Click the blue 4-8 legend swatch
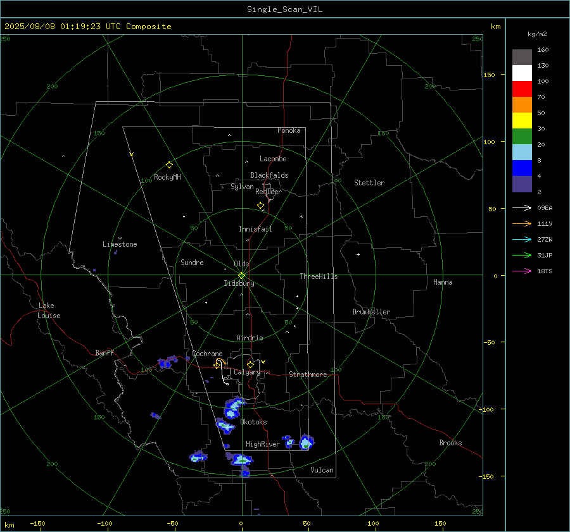This screenshot has width=570, height=532. [522, 168]
